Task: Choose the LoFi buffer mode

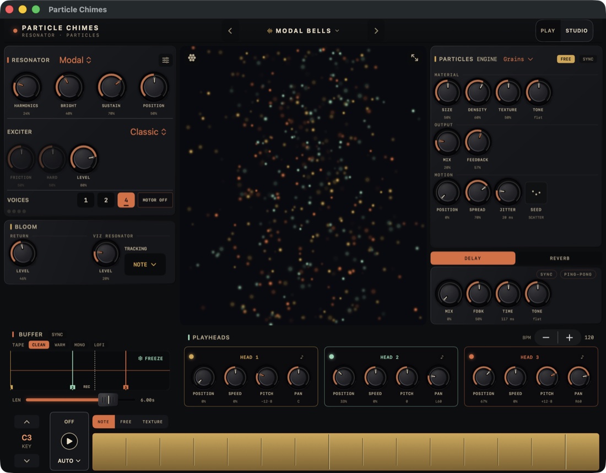Action: tap(99, 345)
